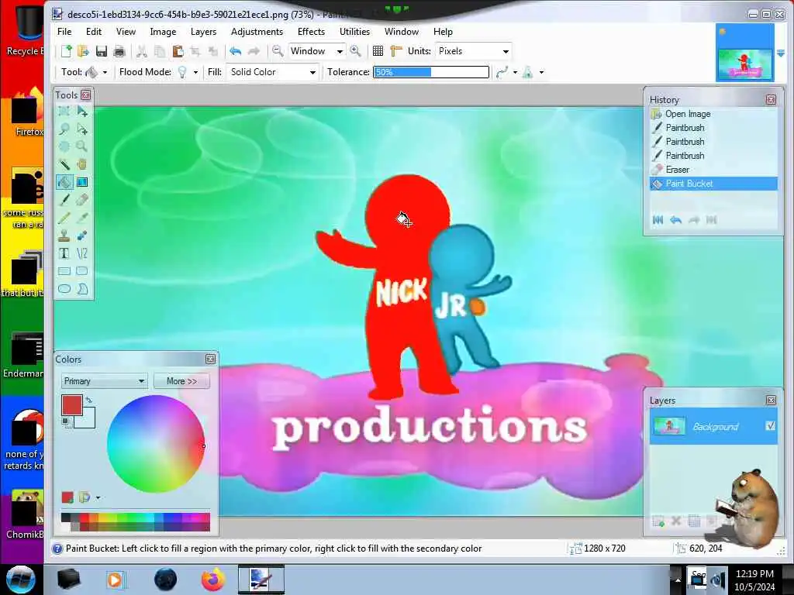Click the Paste clipboard toolbar icon
Screen dimensions: 794x595
click(178, 51)
